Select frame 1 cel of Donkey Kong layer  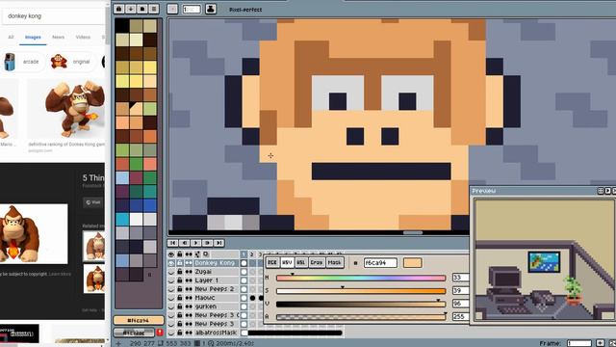[x=244, y=263]
